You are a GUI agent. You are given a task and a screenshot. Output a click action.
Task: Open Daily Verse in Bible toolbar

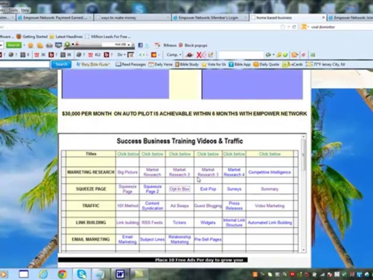tap(160, 64)
